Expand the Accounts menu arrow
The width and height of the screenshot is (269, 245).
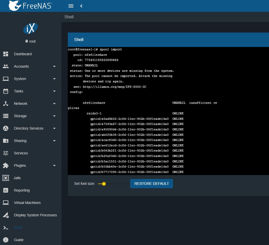tap(54, 66)
